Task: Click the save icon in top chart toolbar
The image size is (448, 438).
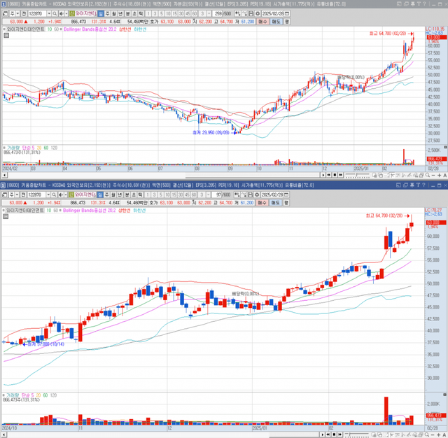Action: (x=251, y=13)
